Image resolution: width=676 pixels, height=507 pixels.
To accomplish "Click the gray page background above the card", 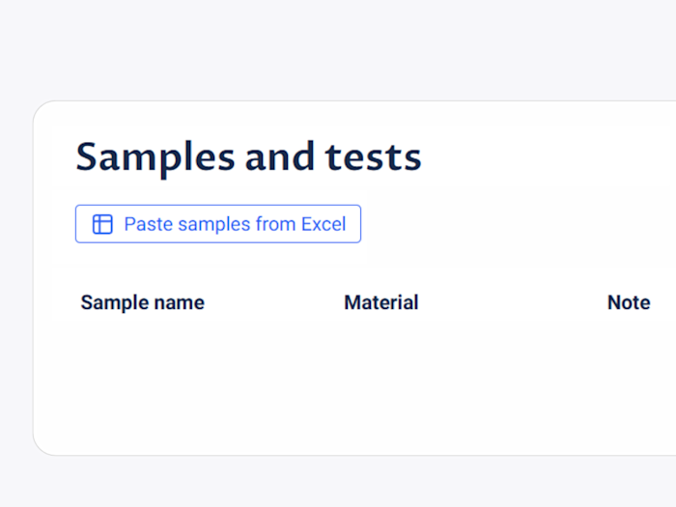I will tap(338, 48).
